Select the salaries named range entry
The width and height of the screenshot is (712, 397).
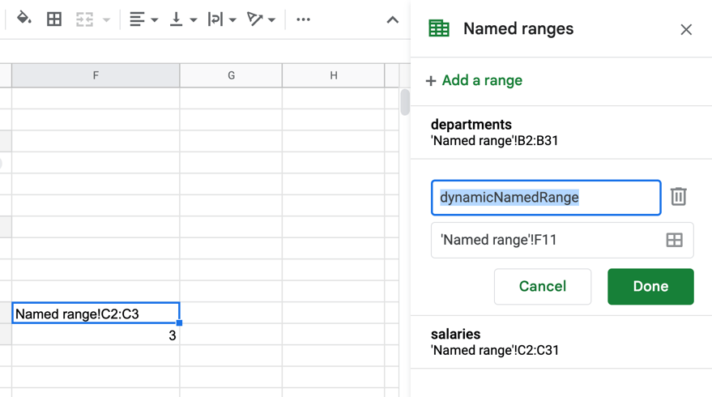point(561,342)
